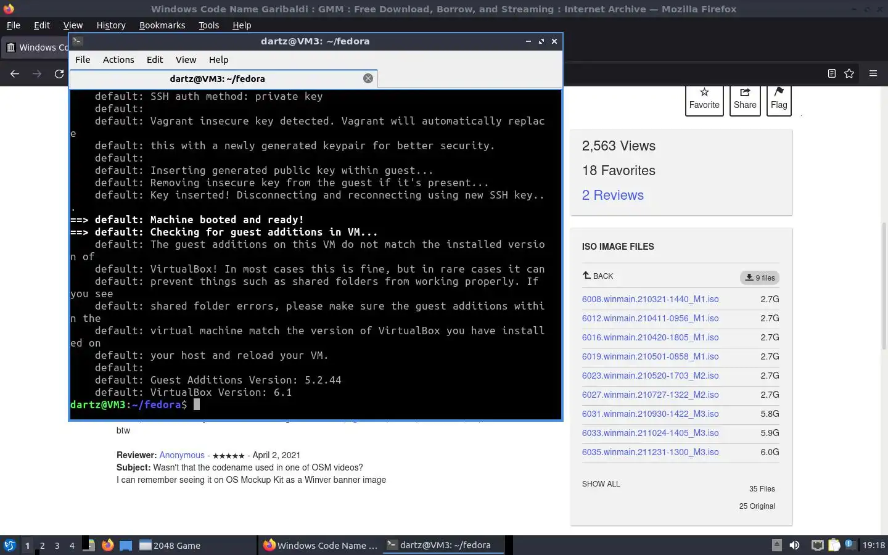Click the '25 Original' files count
This screenshot has width=888, height=555.
click(x=757, y=506)
